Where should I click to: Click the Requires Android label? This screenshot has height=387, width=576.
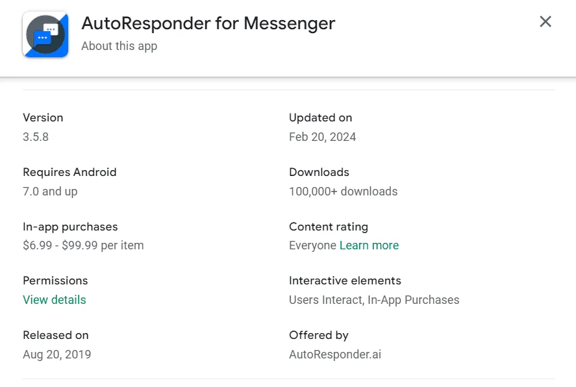click(x=69, y=172)
